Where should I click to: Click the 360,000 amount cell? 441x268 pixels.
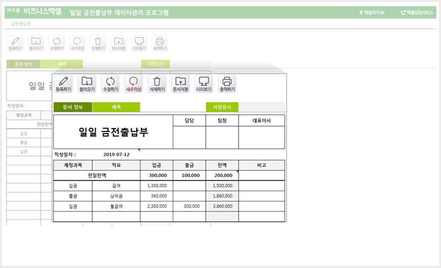tap(156, 196)
